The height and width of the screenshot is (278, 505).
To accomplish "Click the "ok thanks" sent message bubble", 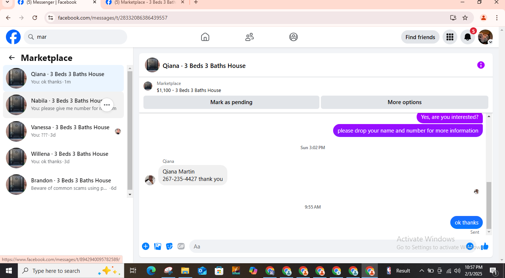I will coord(467,223).
